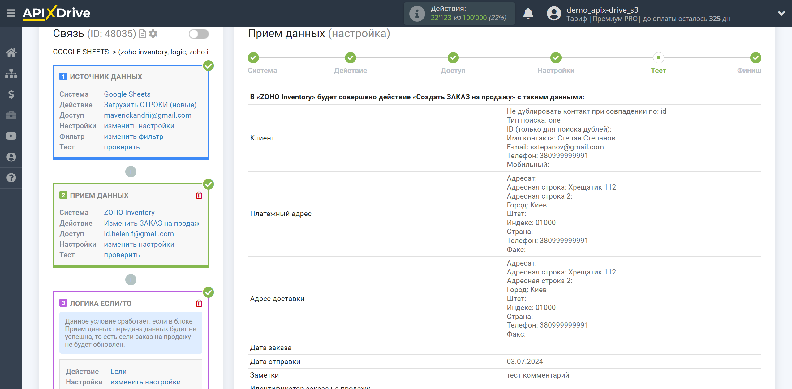Image resolution: width=792 pixels, height=389 pixels.
Task: Click изменить фильтр link
Action: 133,136
